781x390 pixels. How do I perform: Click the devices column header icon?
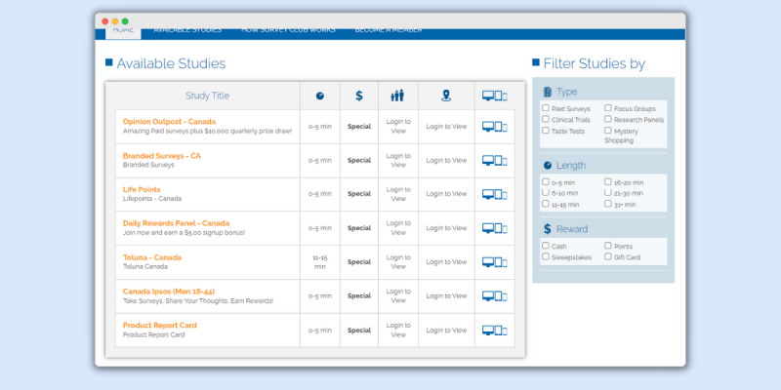pyautogui.click(x=495, y=96)
